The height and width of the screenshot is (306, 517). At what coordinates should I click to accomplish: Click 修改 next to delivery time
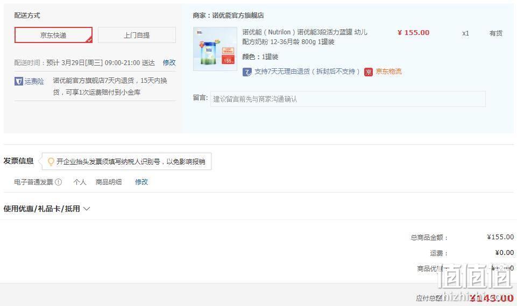(x=169, y=62)
